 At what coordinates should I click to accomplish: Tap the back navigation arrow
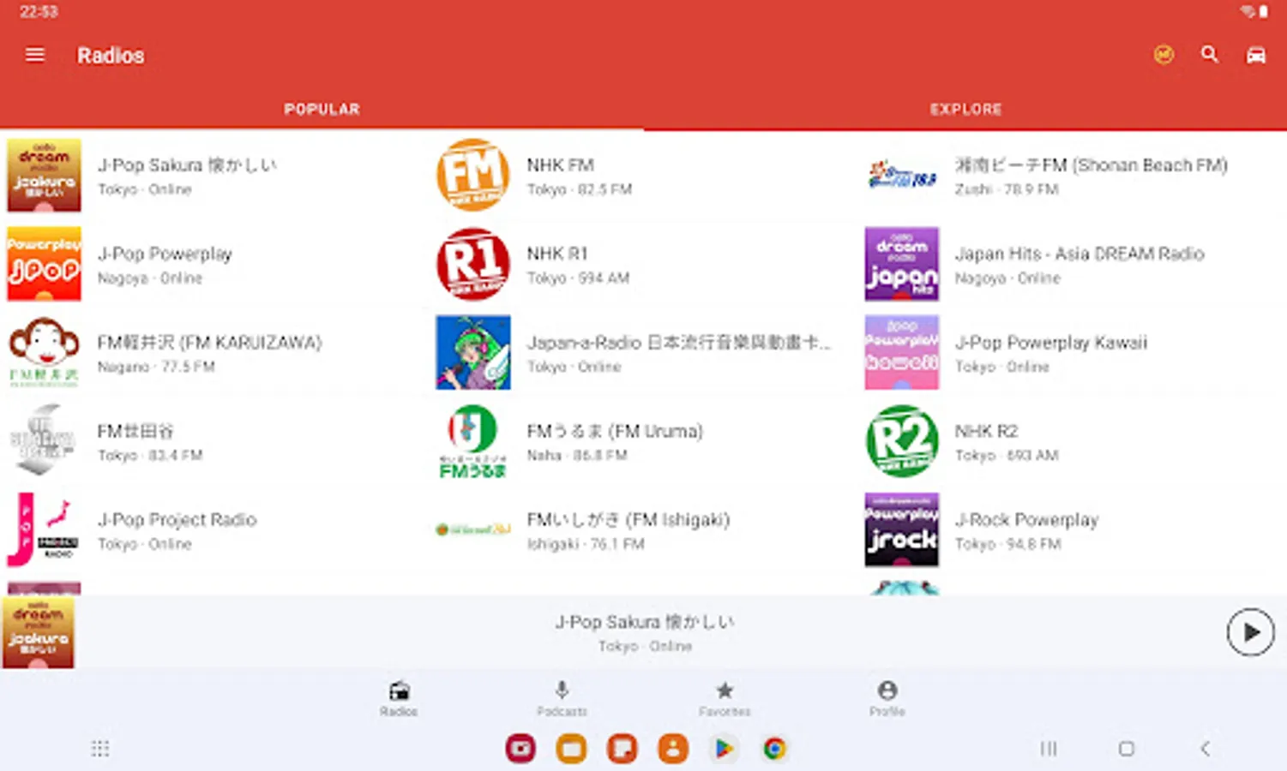tap(1205, 749)
